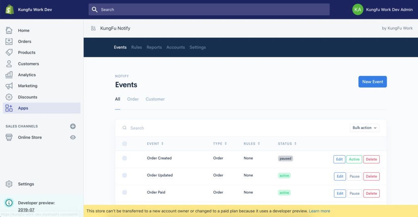Tick the Order Created row checkbox
Viewport: 418px width, 217px height.
tap(125, 158)
